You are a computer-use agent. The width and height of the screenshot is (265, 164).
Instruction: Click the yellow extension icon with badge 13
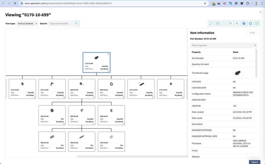point(213,3)
